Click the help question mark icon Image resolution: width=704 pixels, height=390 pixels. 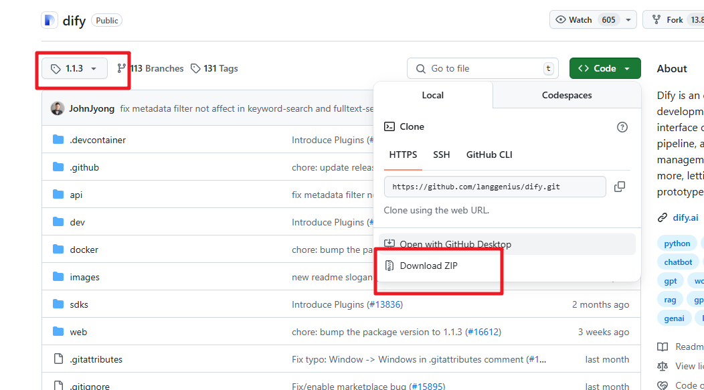[622, 127]
